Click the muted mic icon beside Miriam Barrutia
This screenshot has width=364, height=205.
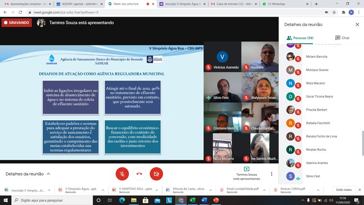298,56
